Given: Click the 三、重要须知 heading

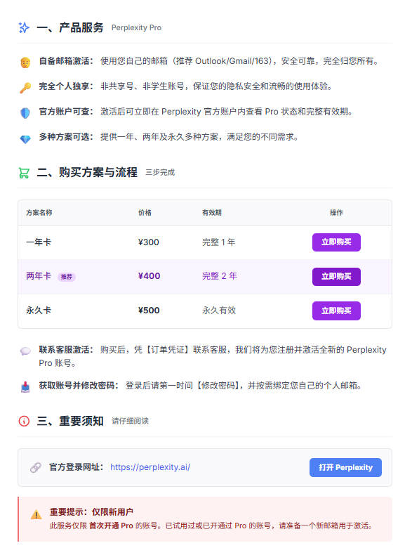Looking at the screenshot, I should click(x=70, y=421).
